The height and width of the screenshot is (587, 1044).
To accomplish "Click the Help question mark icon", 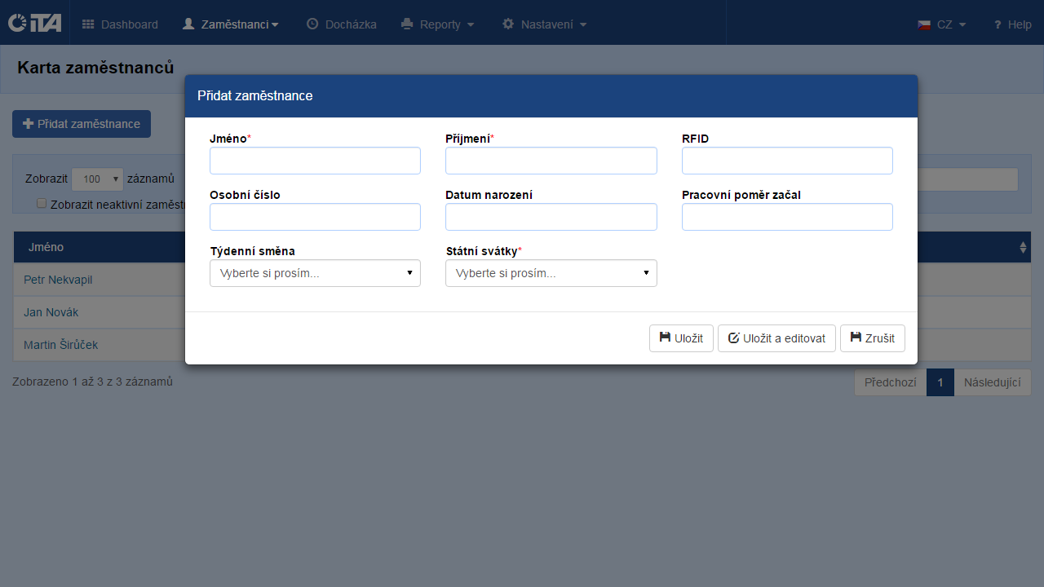I will [997, 25].
